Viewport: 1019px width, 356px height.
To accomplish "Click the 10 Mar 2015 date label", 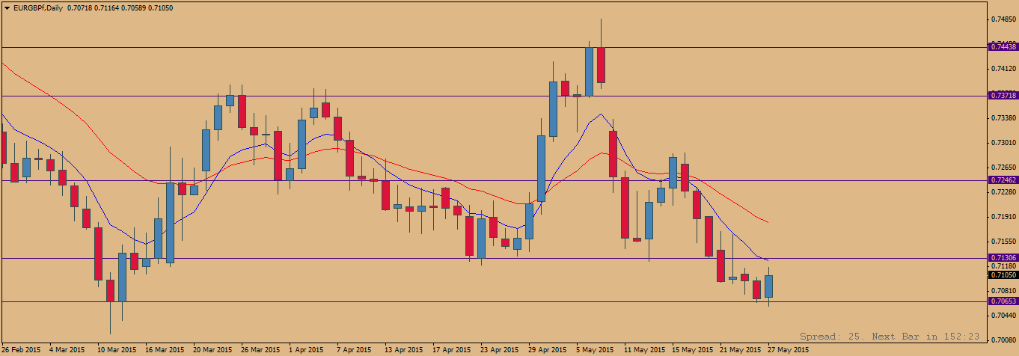I will click(x=117, y=349).
